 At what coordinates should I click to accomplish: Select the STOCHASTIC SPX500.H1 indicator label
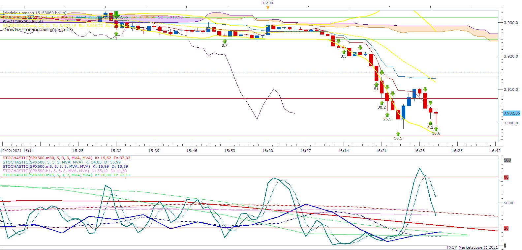click(x=65, y=171)
